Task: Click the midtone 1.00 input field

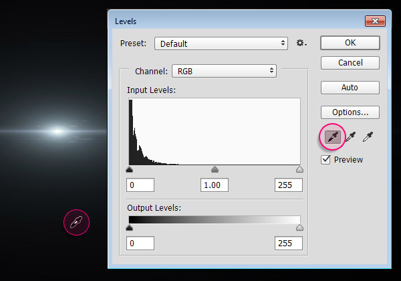Action: click(x=215, y=185)
